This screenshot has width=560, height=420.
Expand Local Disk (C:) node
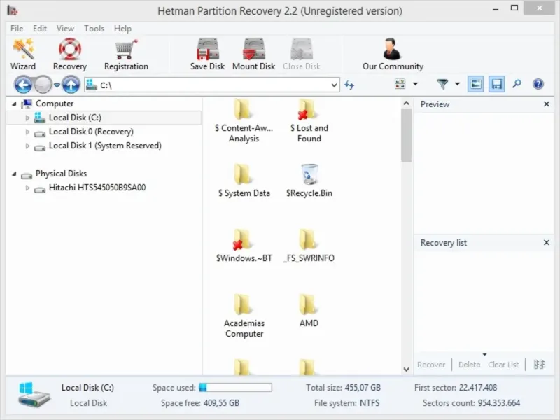point(27,118)
